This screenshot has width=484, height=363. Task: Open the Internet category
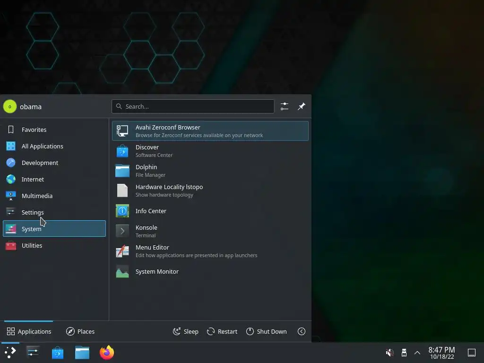[x=54, y=179]
